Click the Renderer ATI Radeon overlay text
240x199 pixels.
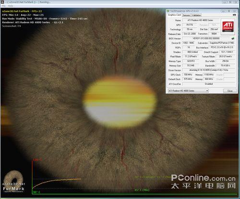coord(33,22)
